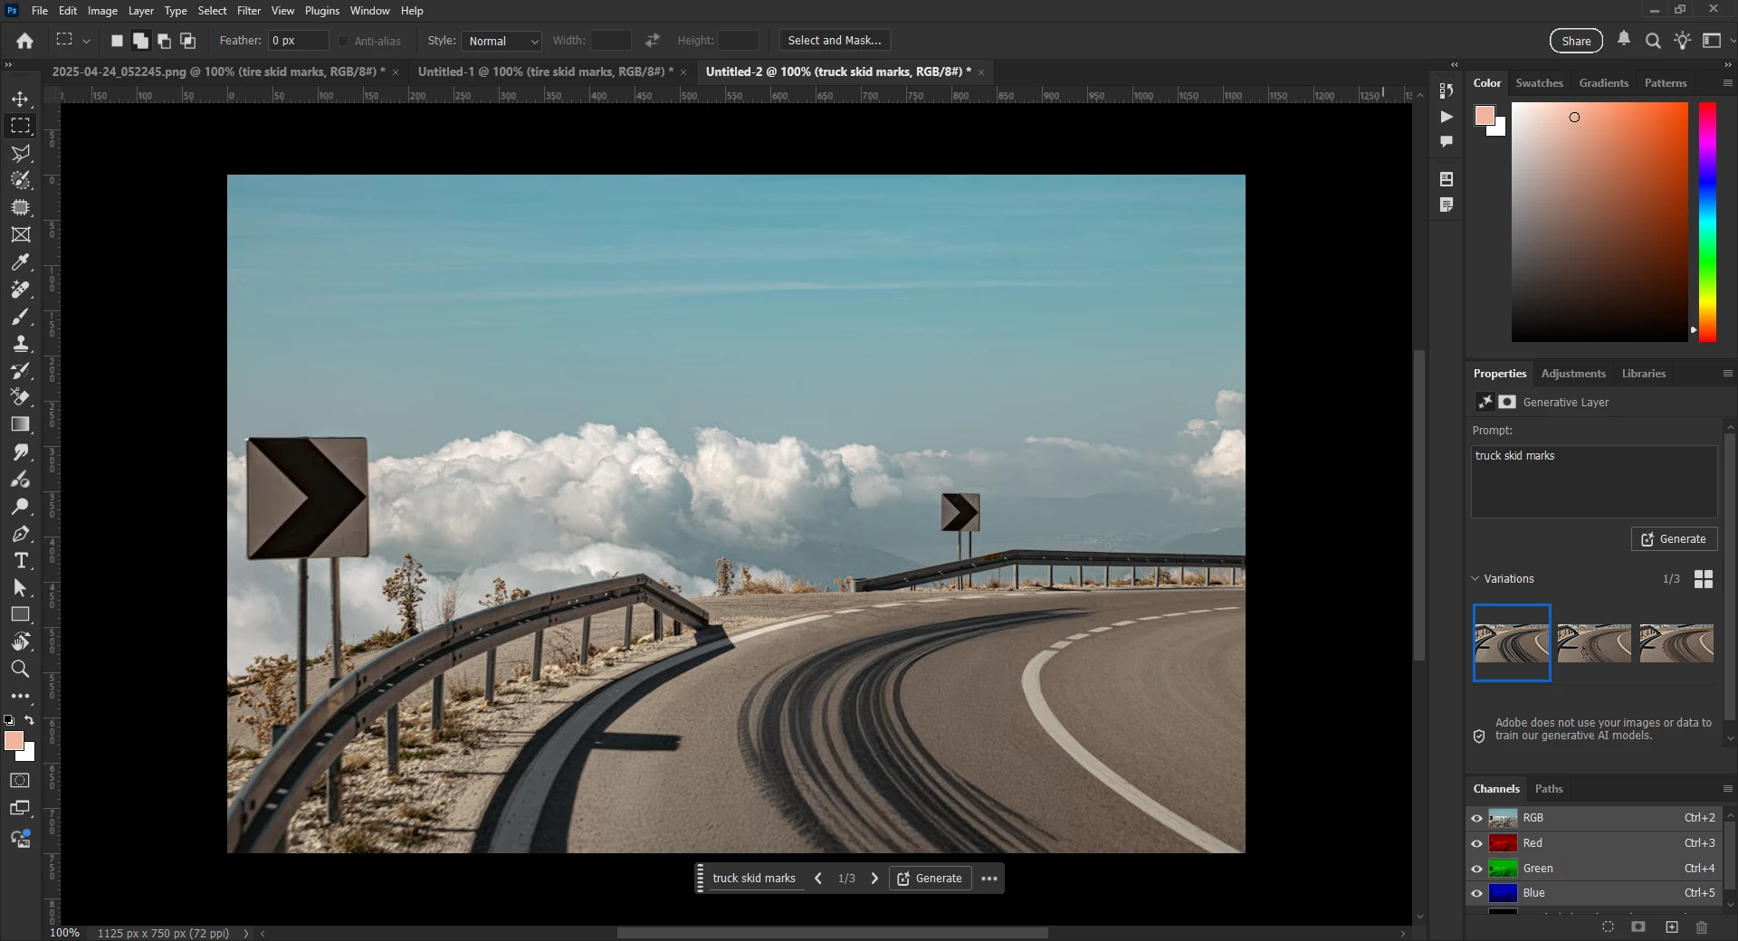Screen dimensions: 1738x941
Task: Pick the Brush tool
Action: 20,317
